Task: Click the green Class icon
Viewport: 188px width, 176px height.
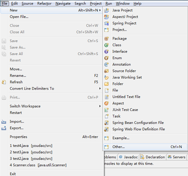Action: pyautogui.click(x=107, y=45)
